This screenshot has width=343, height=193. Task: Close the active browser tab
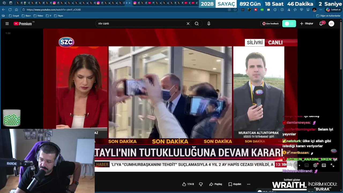point(130,3)
